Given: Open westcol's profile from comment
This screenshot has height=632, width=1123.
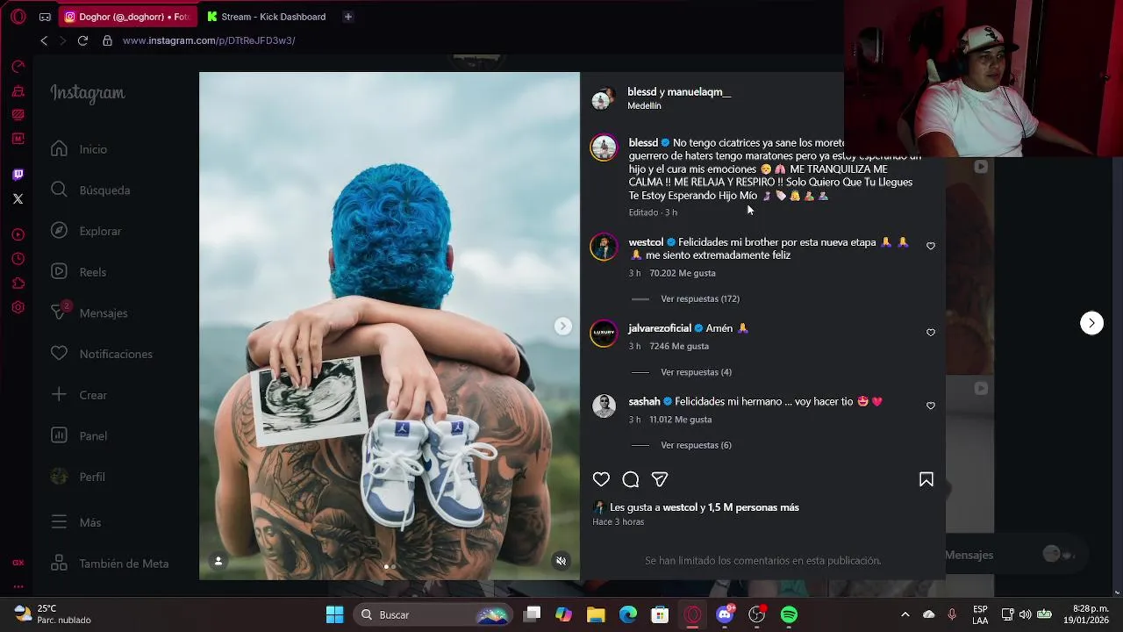Looking at the screenshot, I should [646, 242].
